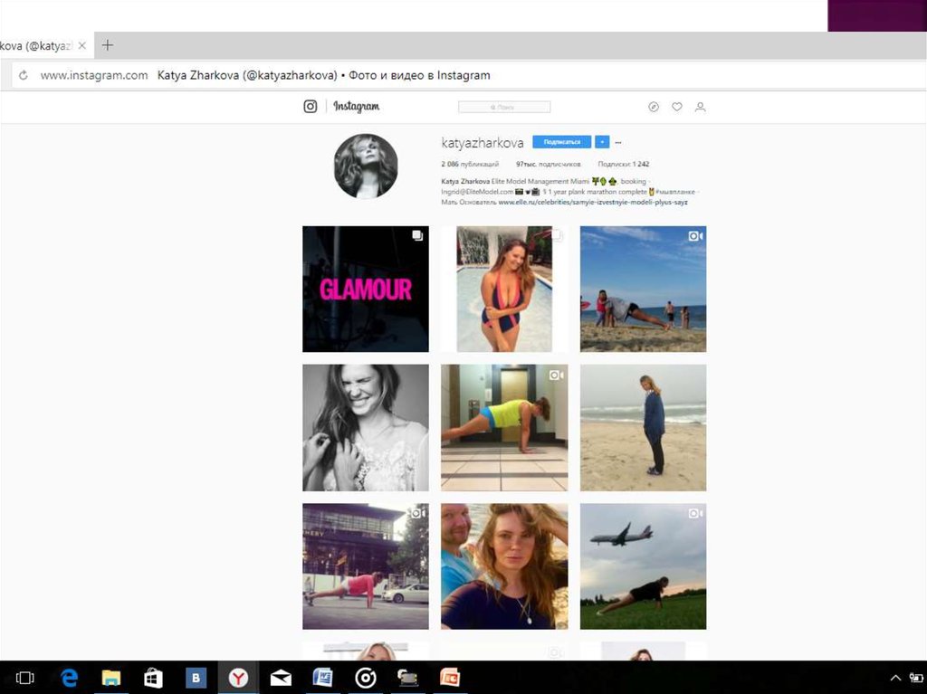Expand suggested accounts dropdown next to follow button
The height and width of the screenshot is (694, 927).
602,142
